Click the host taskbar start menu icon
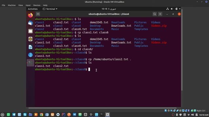This screenshot has width=209, height=117. coord(3,115)
